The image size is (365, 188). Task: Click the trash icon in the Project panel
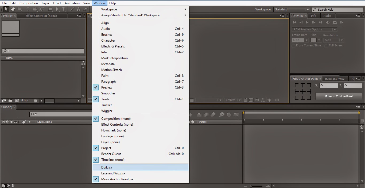coord(35,101)
